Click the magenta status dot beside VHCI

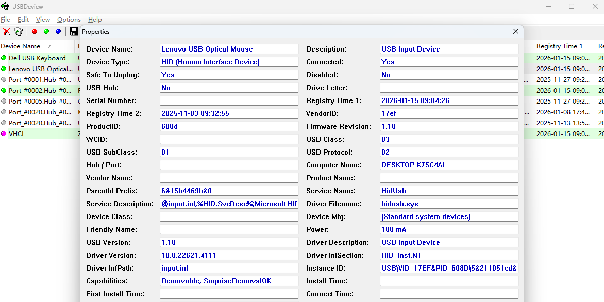coord(4,134)
